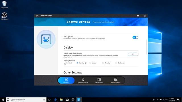Show hidden system tray icons

(158, 99)
